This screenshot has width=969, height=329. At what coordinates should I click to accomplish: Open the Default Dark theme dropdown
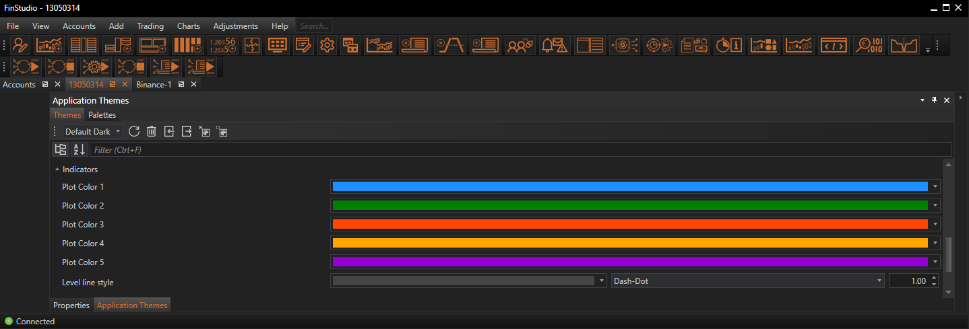93,132
